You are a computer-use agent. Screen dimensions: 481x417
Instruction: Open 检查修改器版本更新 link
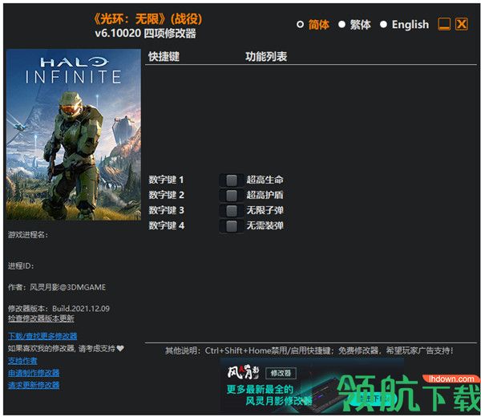(x=41, y=318)
